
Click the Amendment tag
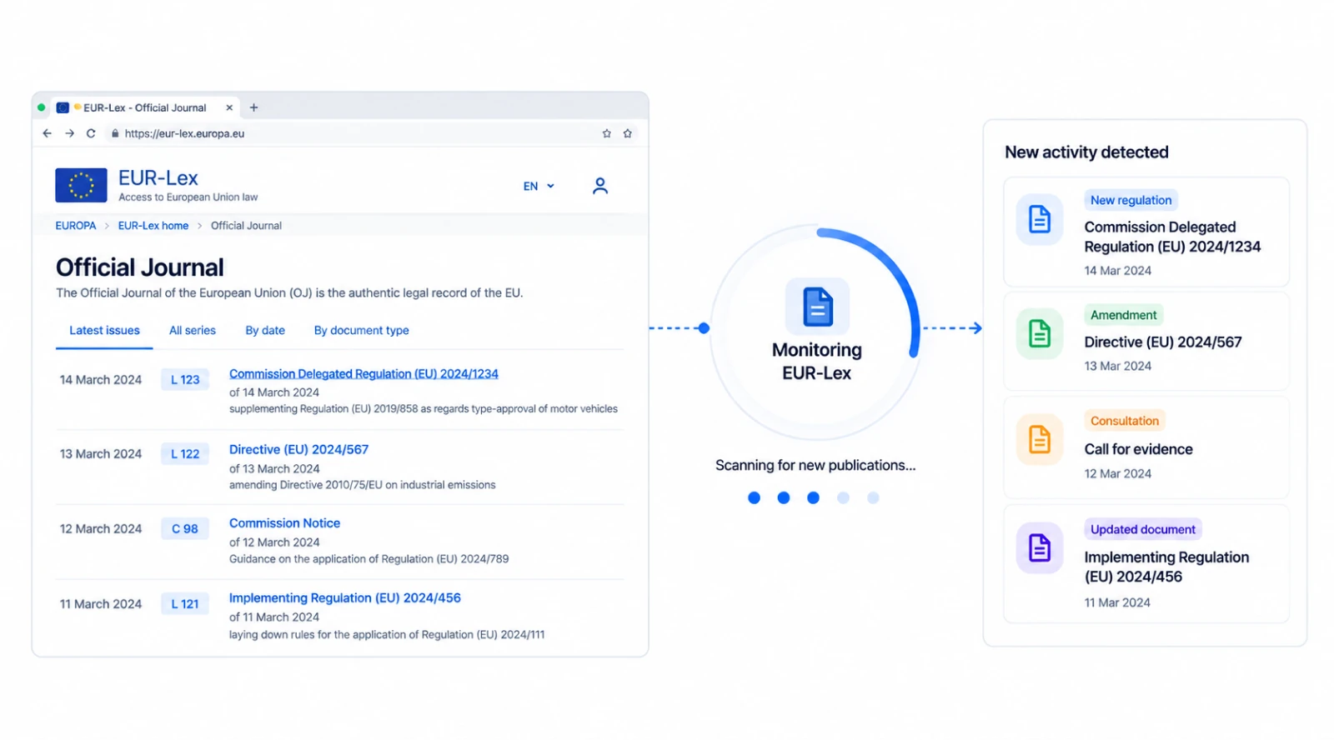[1123, 315]
